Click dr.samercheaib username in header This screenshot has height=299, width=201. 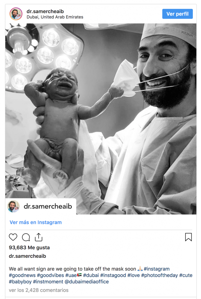(x=45, y=11)
